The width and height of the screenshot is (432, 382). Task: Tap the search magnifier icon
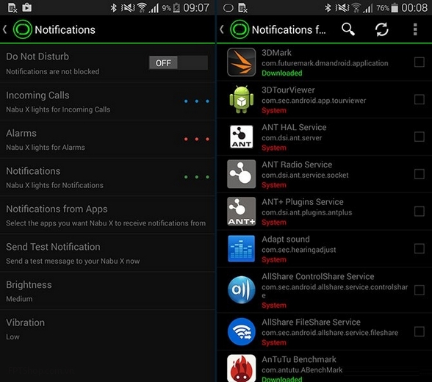click(348, 29)
